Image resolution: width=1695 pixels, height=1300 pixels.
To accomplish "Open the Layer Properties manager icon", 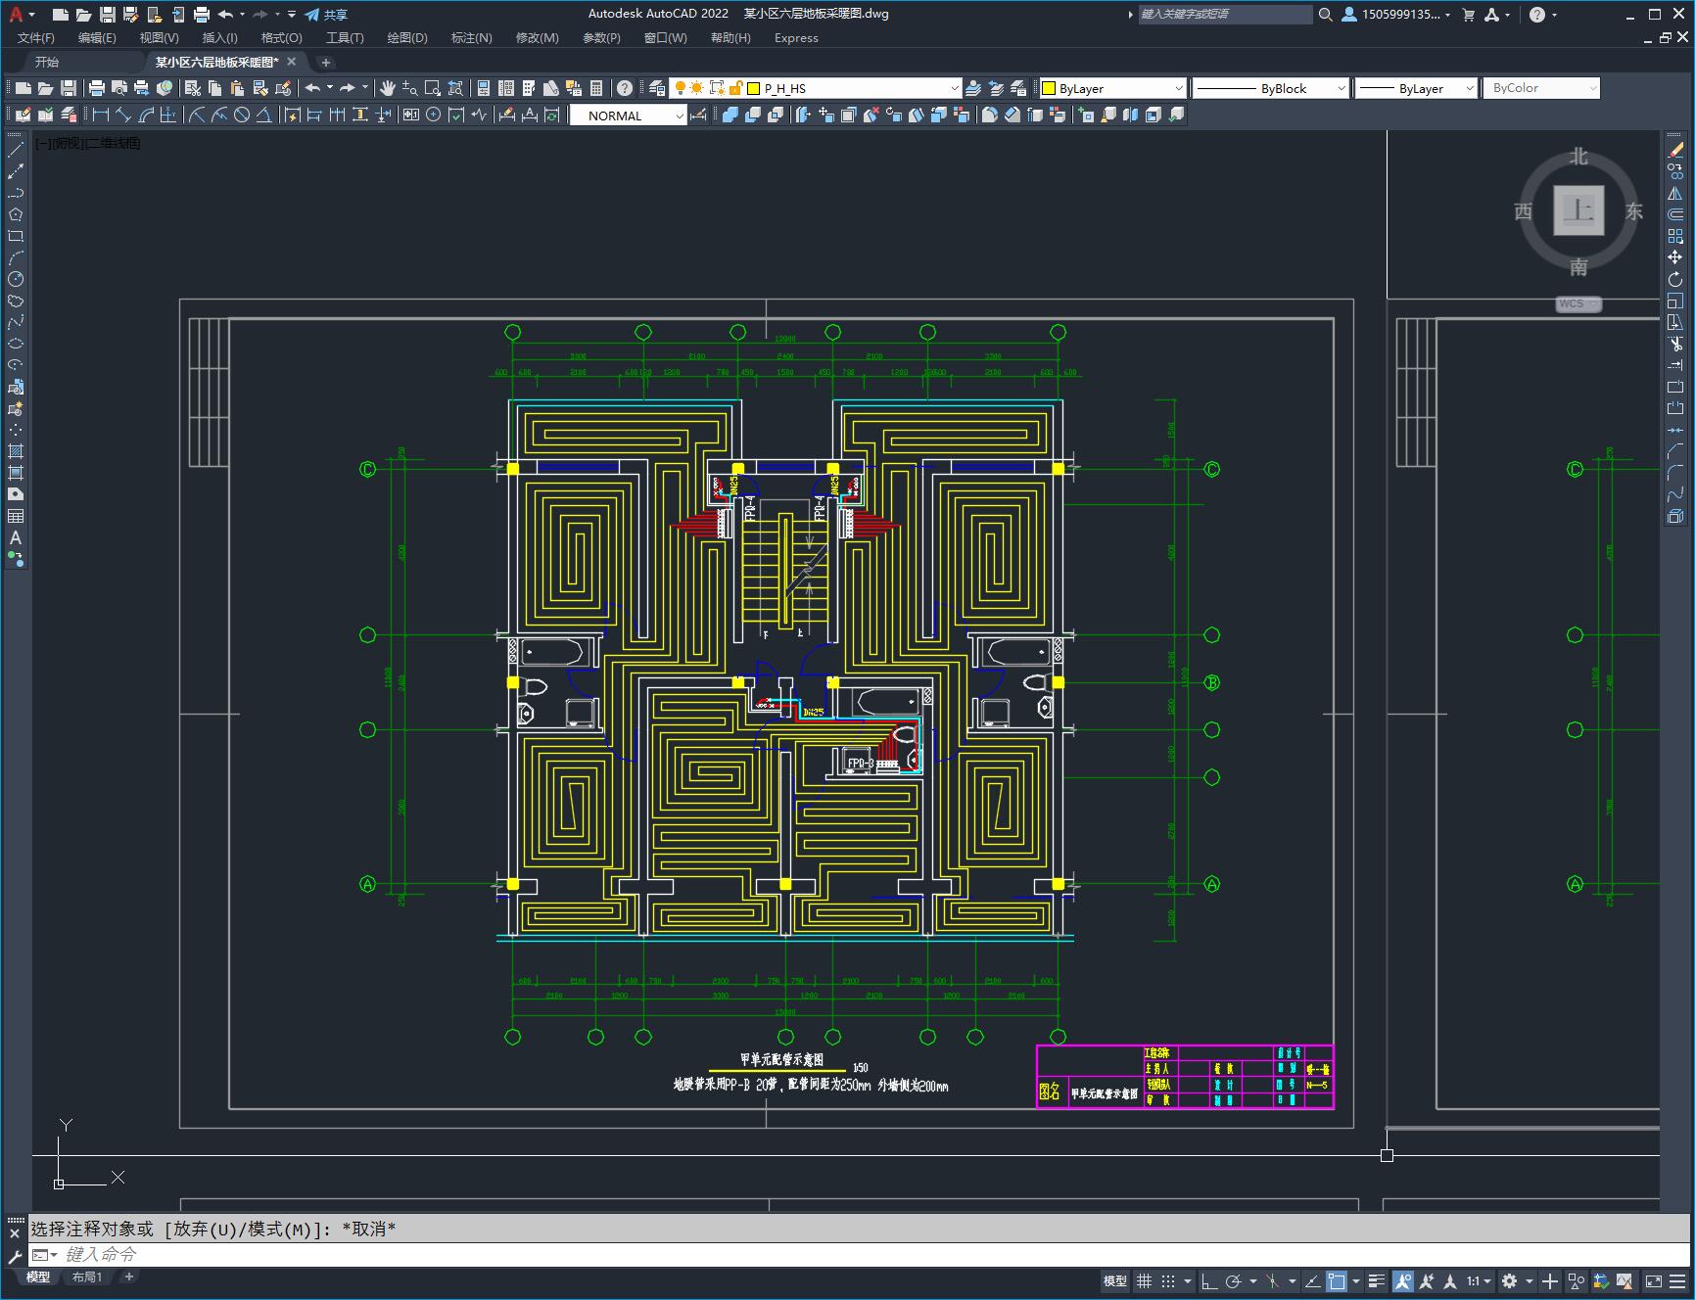I will tap(657, 88).
